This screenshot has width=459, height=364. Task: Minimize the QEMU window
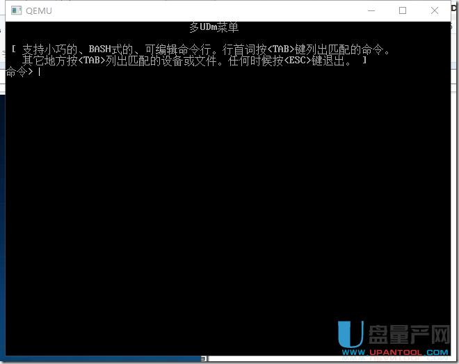tap(370, 10)
